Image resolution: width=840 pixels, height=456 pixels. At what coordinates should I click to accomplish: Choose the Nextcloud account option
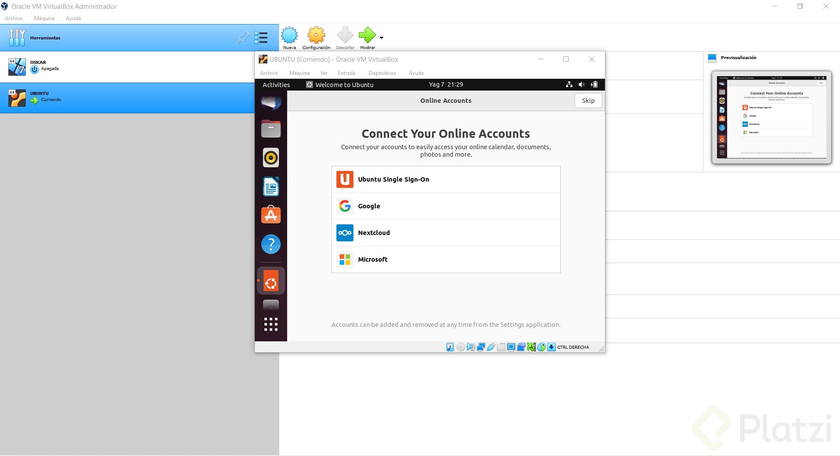point(446,233)
